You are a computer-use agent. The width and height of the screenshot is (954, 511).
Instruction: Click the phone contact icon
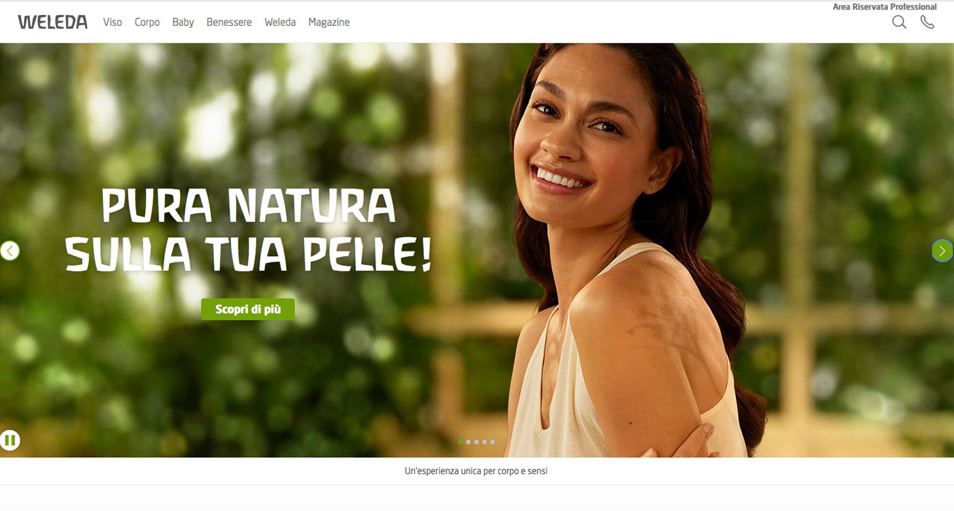[x=927, y=22]
